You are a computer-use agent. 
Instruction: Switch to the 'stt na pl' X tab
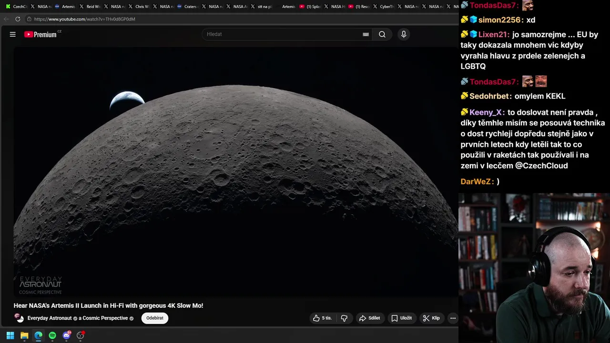pyautogui.click(x=261, y=7)
